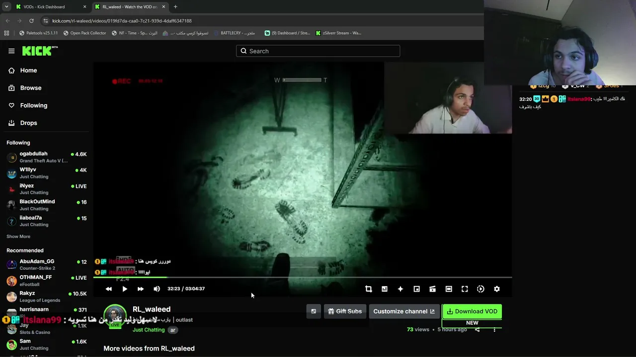Open the browser apps grid
The width and height of the screenshot is (636, 357).
tap(6, 33)
